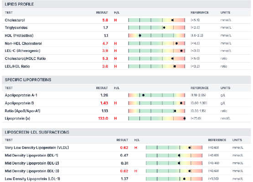Click the Lipoprotein (a) reference (<75.0)
Screen dimensions: 253x182
[196, 119]
